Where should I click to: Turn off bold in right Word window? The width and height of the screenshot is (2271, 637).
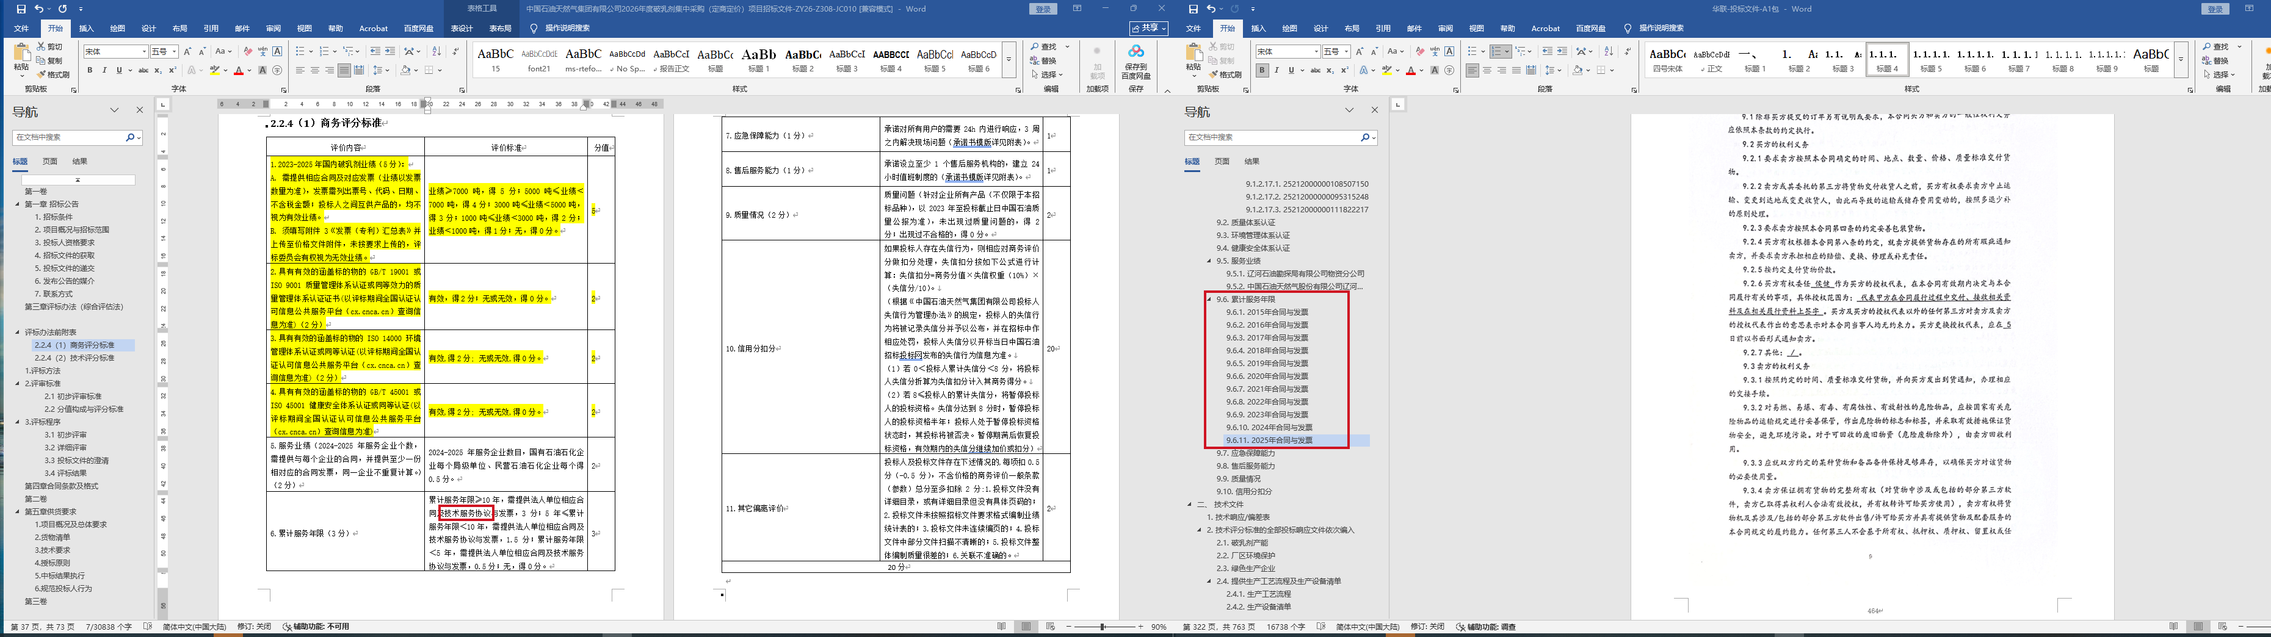tap(1262, 71)
